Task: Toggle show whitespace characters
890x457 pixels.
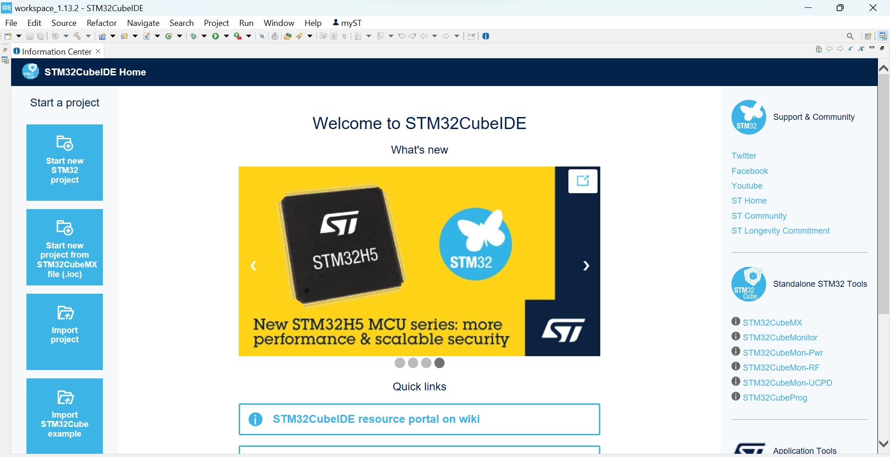Action: [x=345, y=36]
